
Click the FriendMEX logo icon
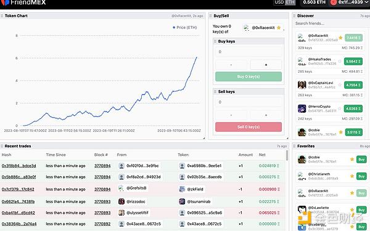click(5, 2)
